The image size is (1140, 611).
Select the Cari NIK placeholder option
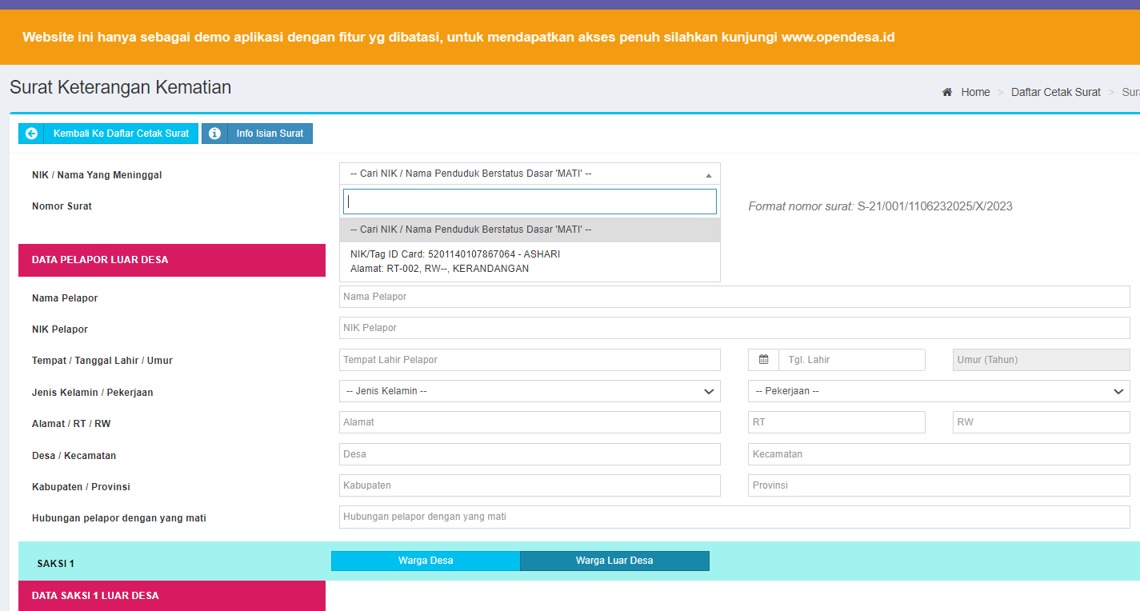(x=530, y=230)
